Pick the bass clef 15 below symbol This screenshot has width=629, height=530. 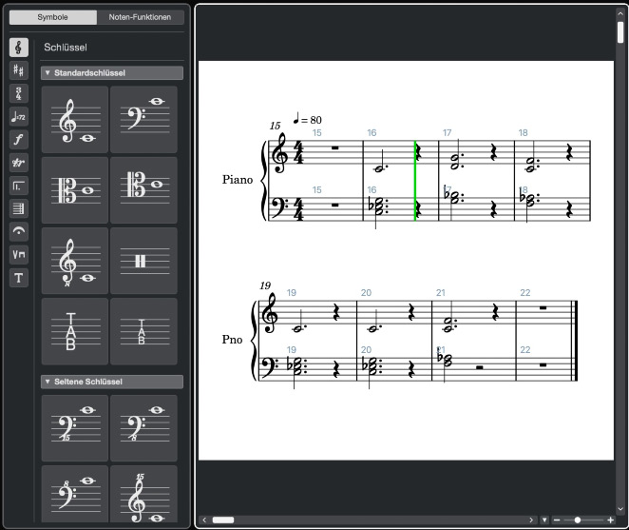[x=75, y=428]
